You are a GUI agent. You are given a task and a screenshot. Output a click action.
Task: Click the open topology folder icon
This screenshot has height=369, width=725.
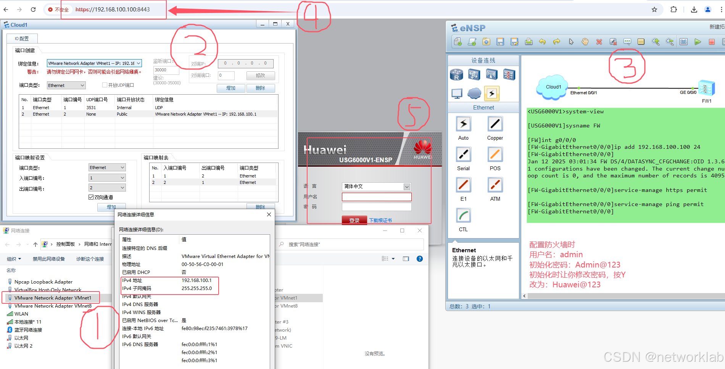click(486, 42)
